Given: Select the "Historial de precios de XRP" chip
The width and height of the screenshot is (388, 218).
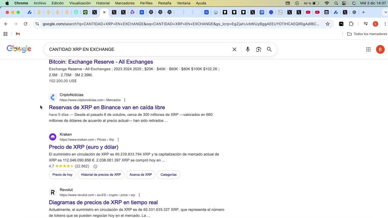Looking at the screenshot, I should [101, 175].
